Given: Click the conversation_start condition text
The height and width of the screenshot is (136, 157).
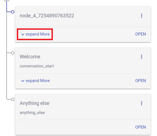Looking at the screenshot, I should (37, 66).
